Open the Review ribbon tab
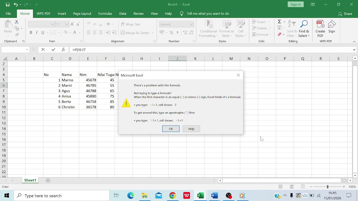Screen dimensions: 358x201 [x=138, y=13]
